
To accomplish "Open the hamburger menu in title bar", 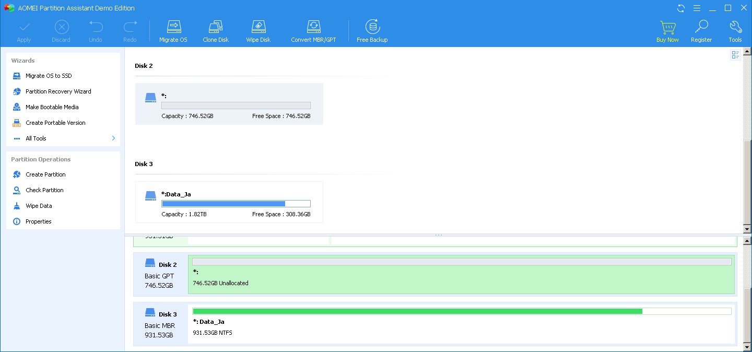I will click(697, 8).
